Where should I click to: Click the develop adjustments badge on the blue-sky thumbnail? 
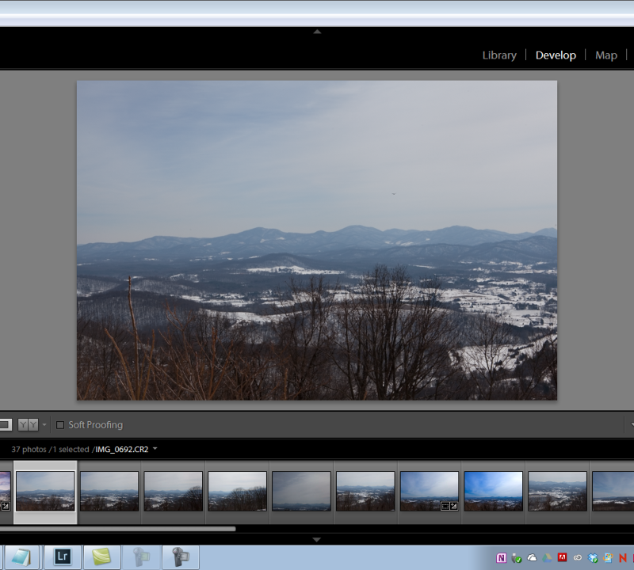pos(453,506)
